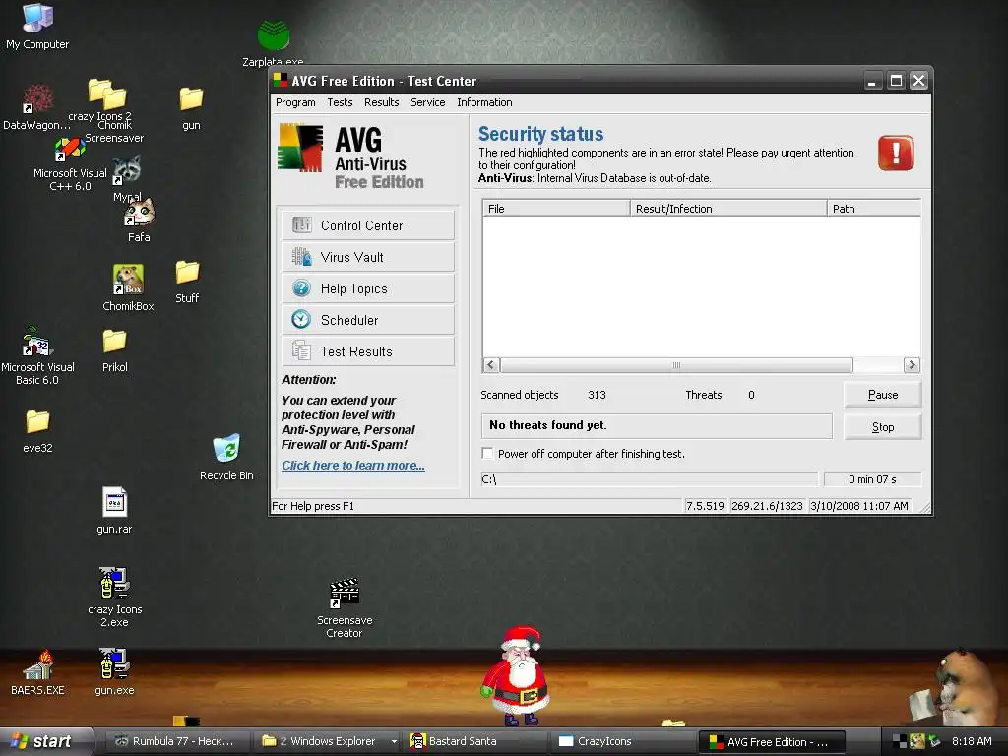This screenshot has height=756, width=1008.
Task: Select the eye32 folder icon
Action: (37, 431)
